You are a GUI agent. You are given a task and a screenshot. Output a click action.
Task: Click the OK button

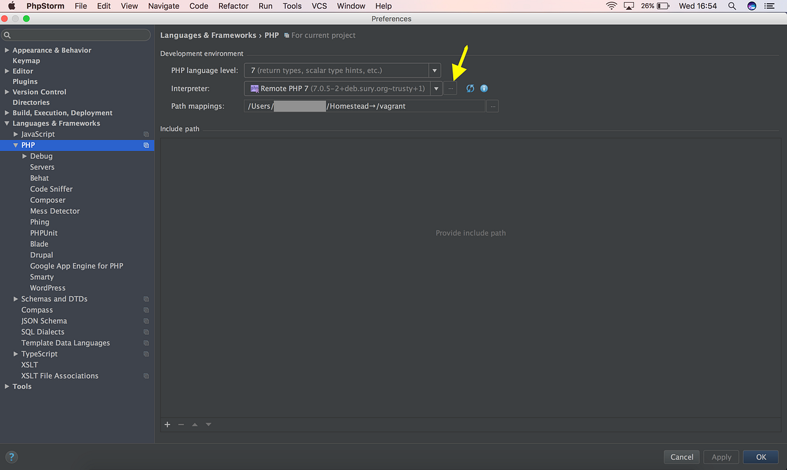pyautogui.click(x=760, y=457)
